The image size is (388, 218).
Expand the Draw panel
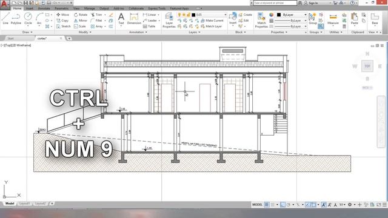coord(27,32)
